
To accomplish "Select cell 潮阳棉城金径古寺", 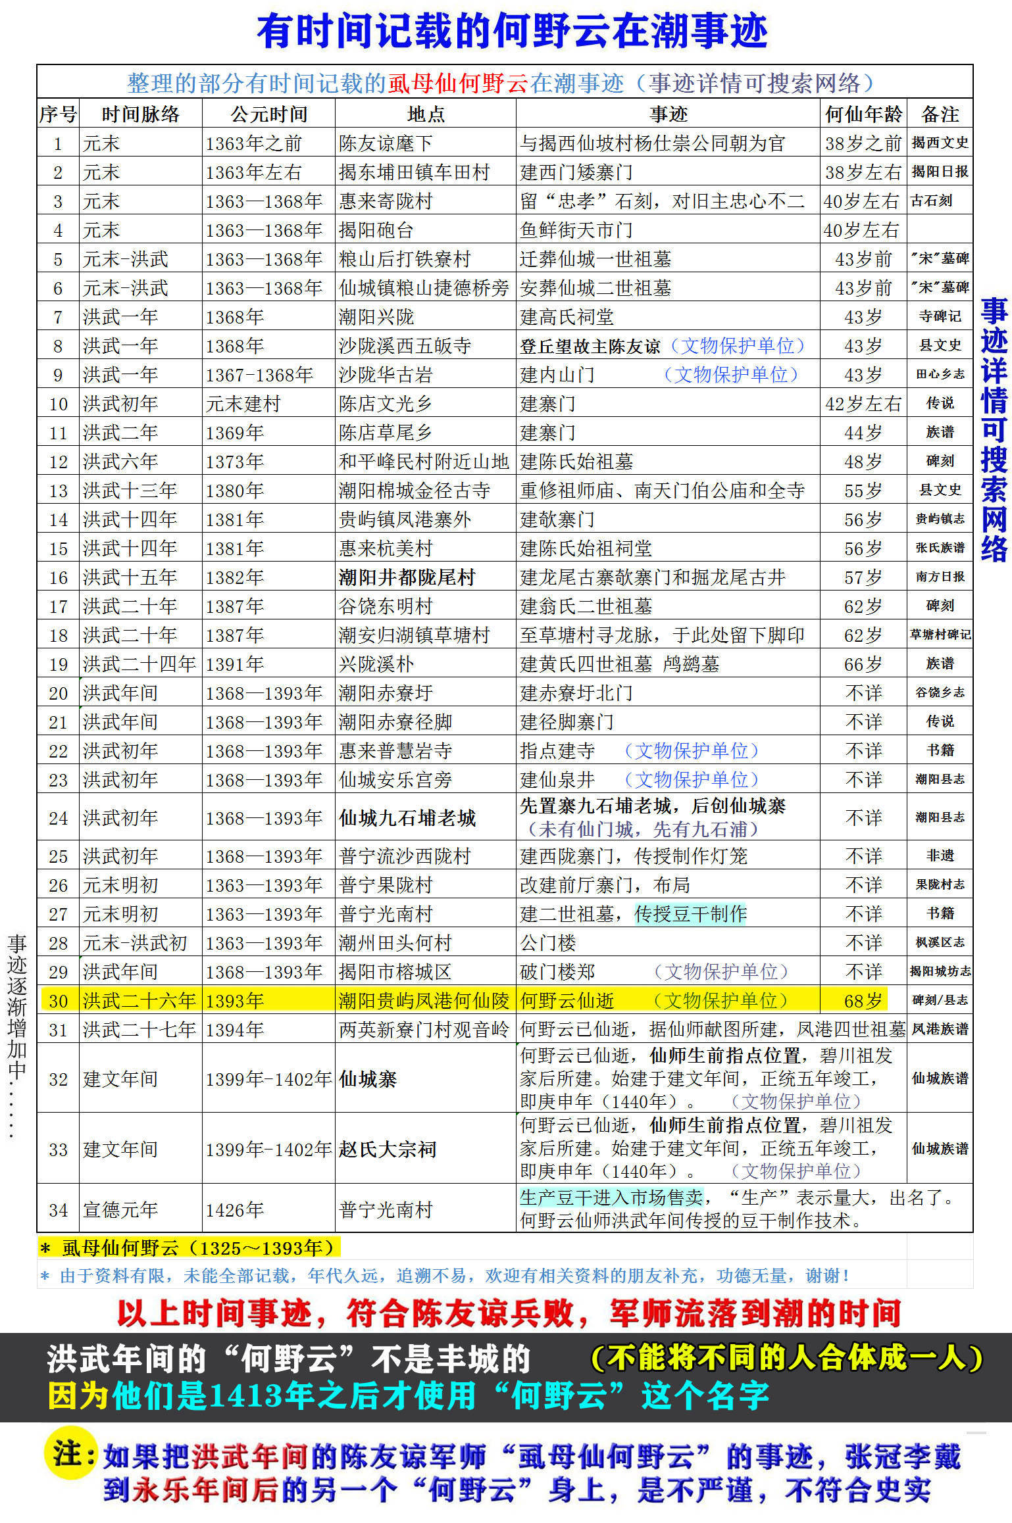I will tap(426, 490).
